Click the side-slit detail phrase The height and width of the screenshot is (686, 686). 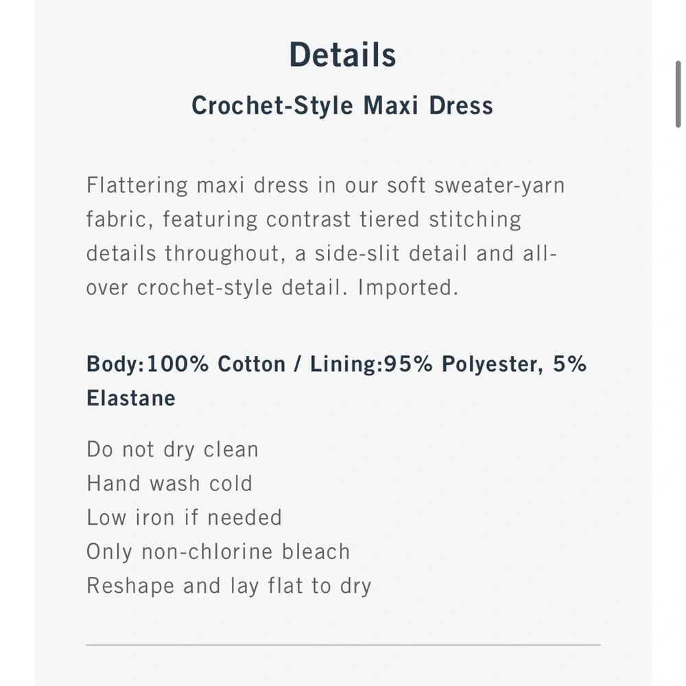click(392, 254)
